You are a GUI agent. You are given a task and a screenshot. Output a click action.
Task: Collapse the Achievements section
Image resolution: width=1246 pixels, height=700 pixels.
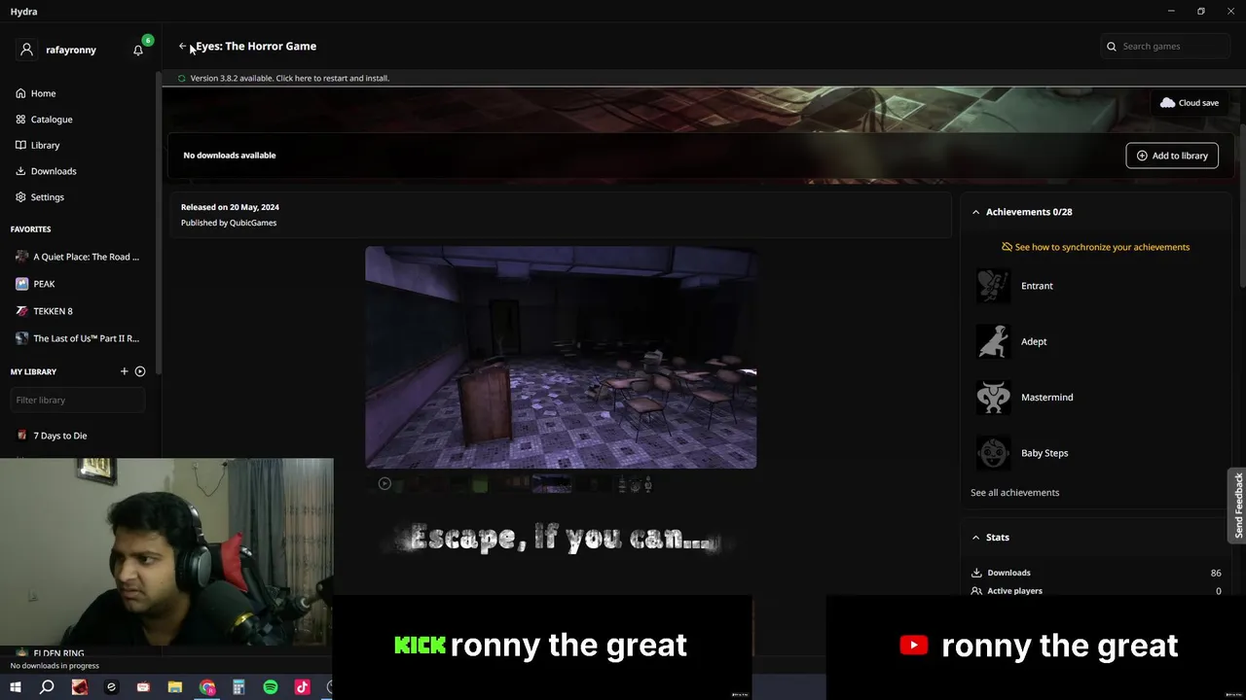click(975, 212)
